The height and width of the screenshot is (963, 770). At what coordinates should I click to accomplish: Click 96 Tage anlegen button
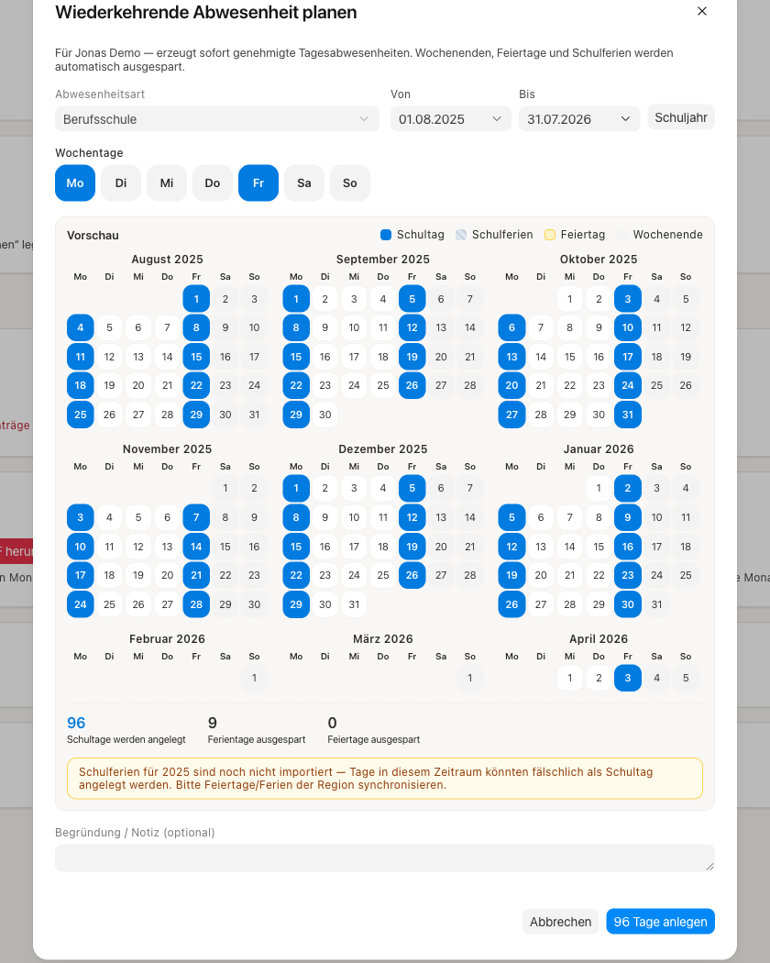(660, 921)
